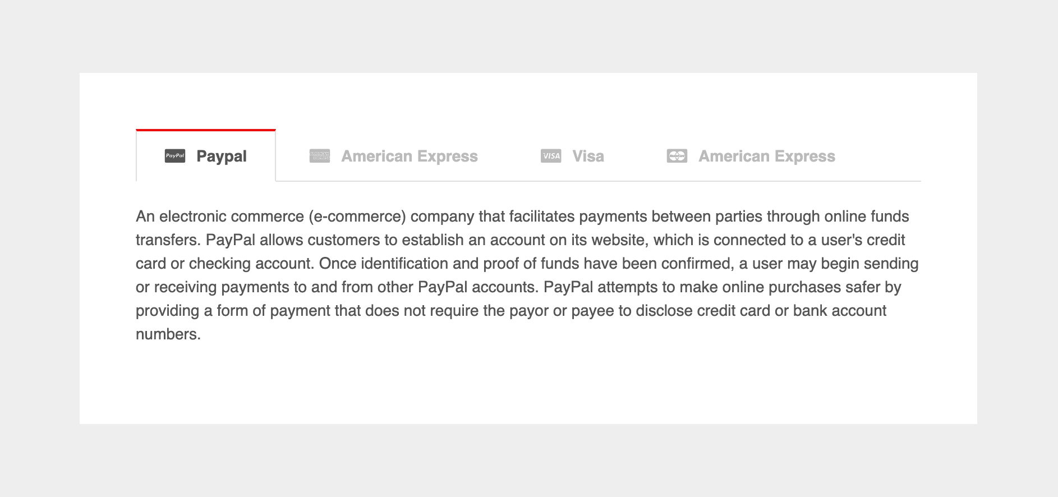This screenshot has height=497, width=1058.
Task: Click the PayPal card icon
Action: (175, 156)
